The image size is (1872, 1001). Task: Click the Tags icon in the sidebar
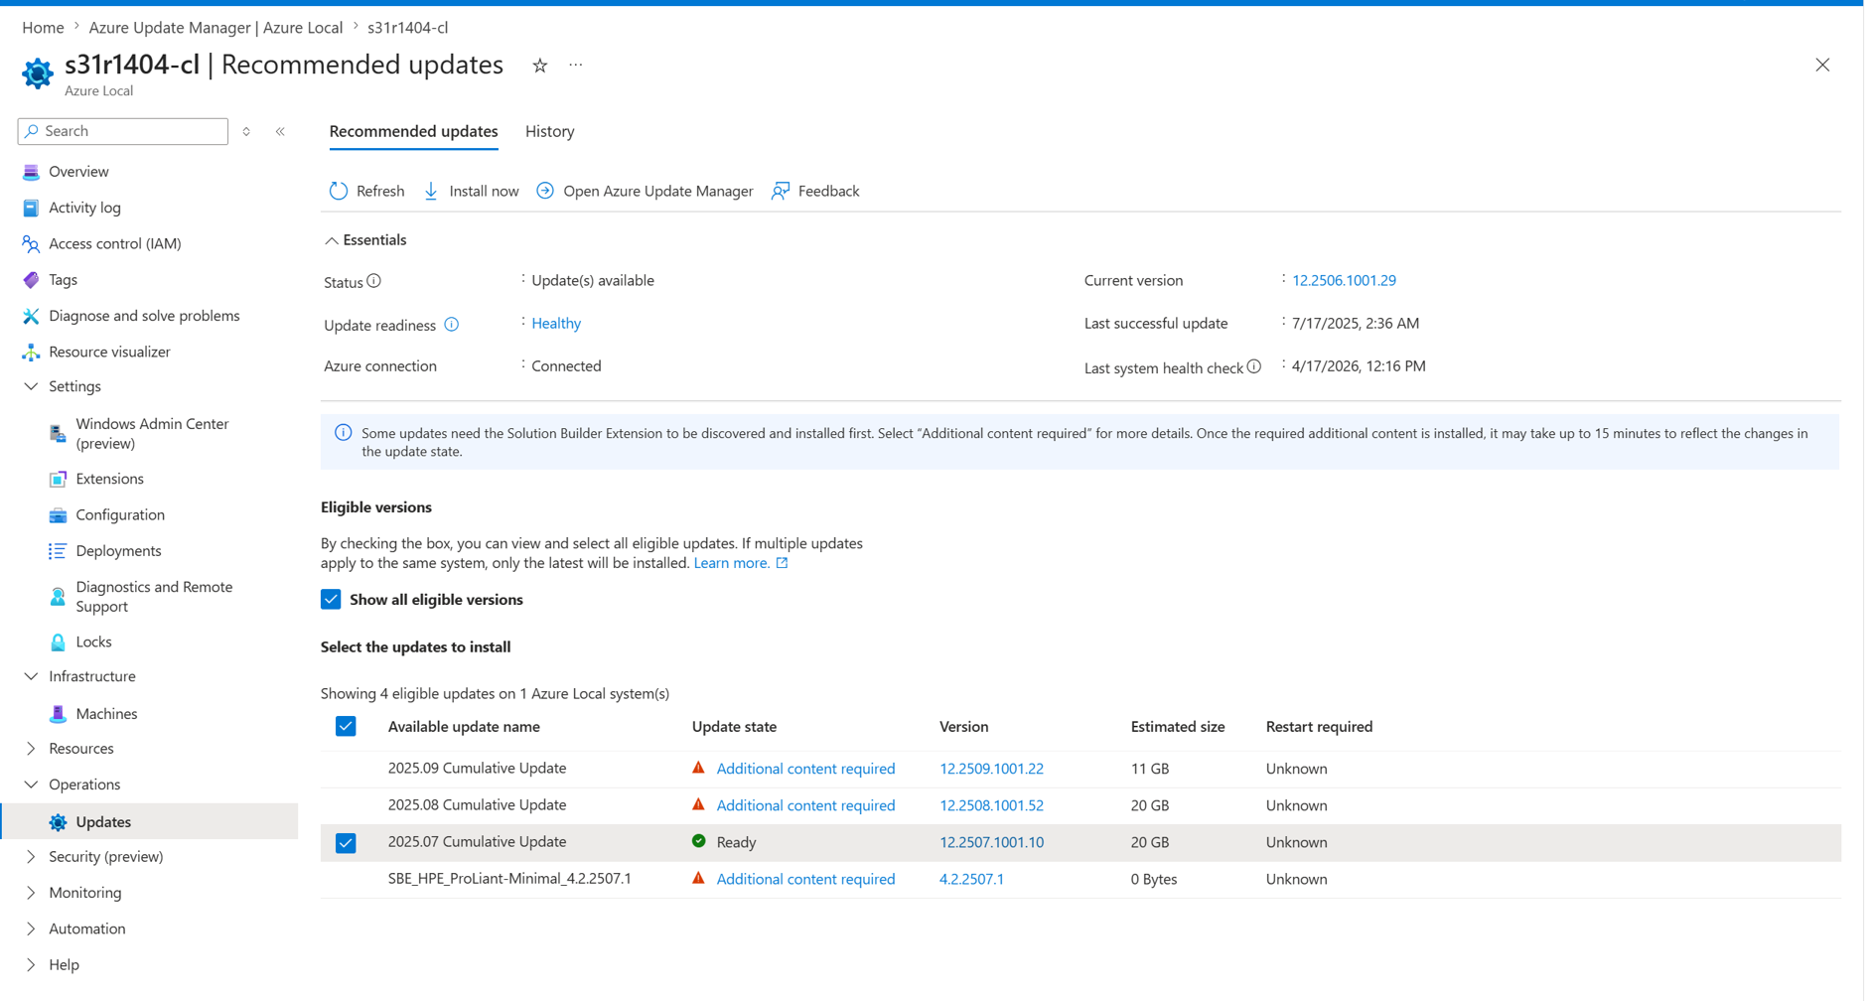point(31,280)
